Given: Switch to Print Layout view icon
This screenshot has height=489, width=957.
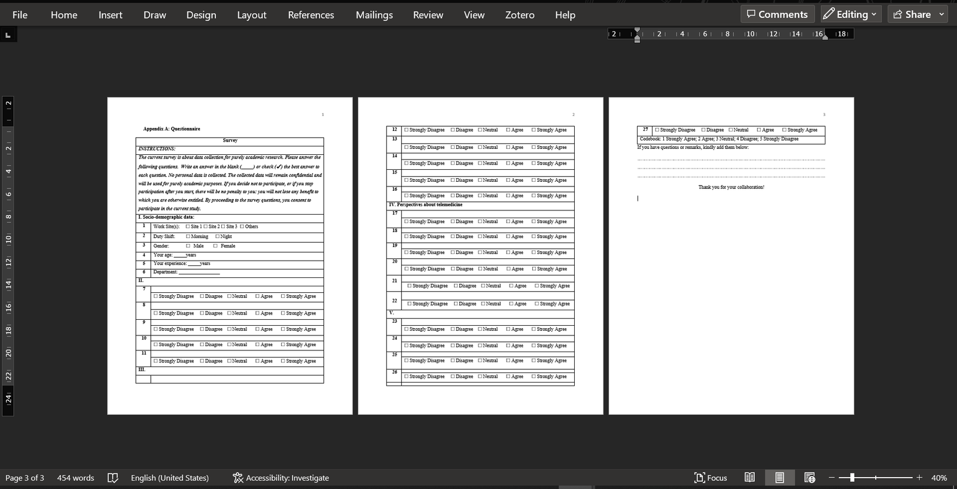Looking at the screenshot, I should click(x=779, y=478).
